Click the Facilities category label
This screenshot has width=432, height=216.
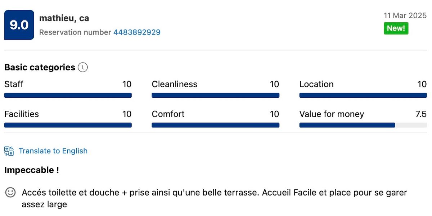click(22, 114)
